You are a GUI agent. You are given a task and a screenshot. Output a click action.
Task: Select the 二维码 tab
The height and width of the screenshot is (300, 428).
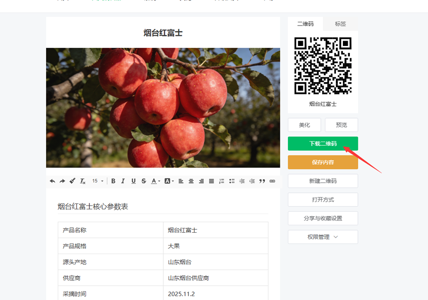pos(305,23)
